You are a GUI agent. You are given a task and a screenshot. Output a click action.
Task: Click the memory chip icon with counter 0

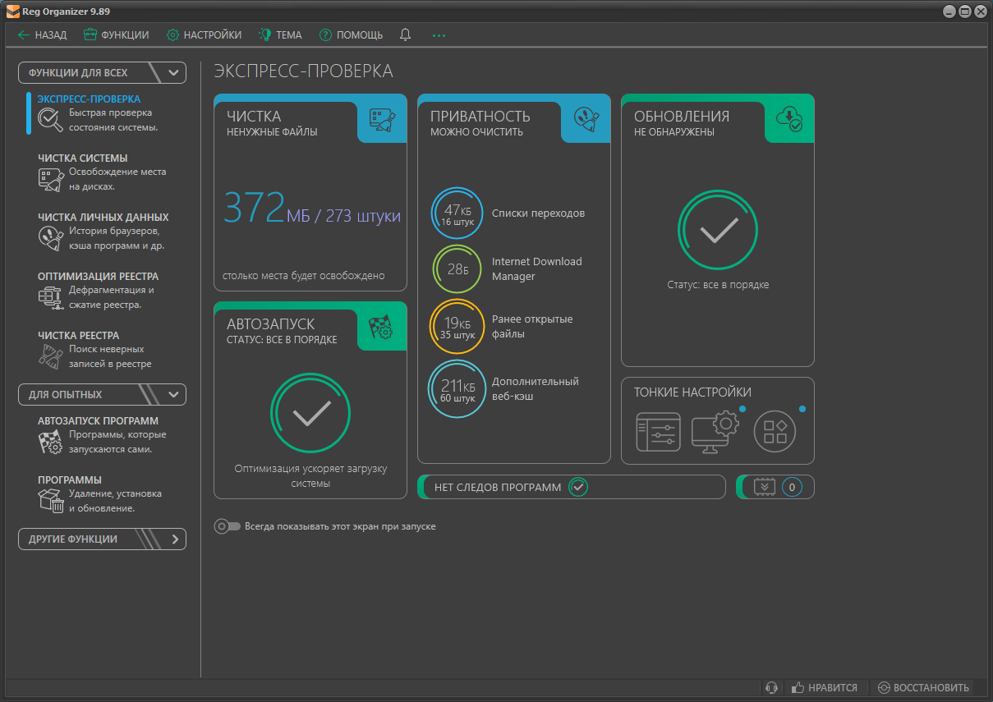click(765, 487)
